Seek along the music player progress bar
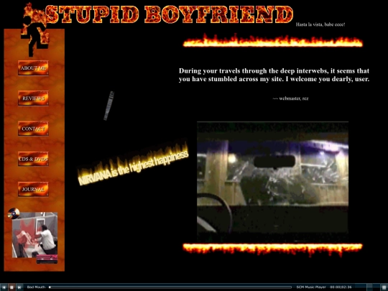 tap(170, 287)
